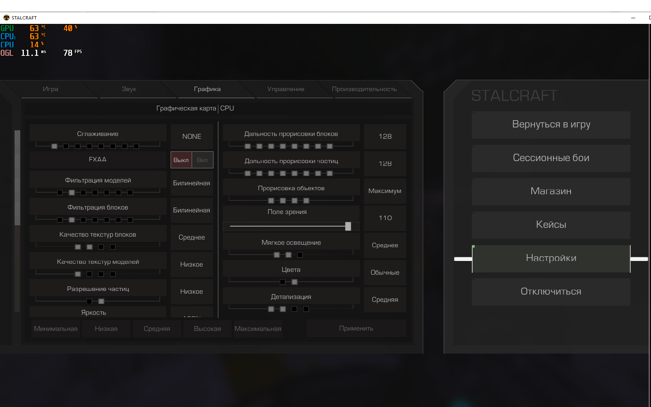Click Вернуться в игру button
Image resolution: width=651 pixels, height=407 pixels.
(x=551, y=125)
